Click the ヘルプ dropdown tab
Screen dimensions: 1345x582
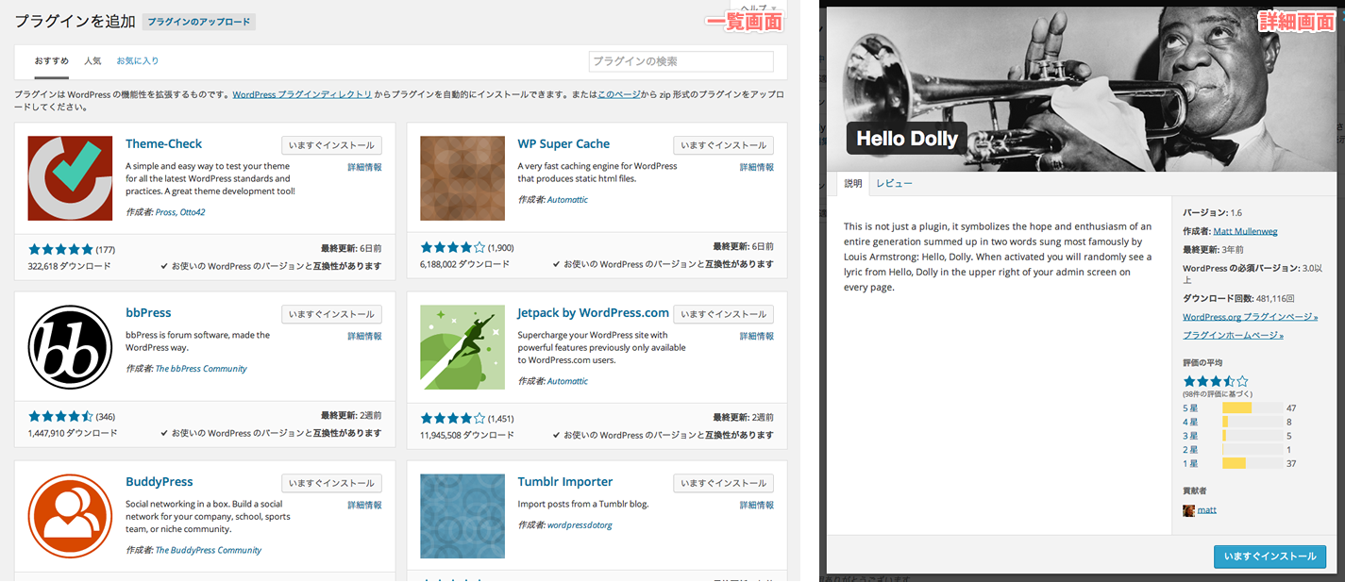tap(758, 7)
